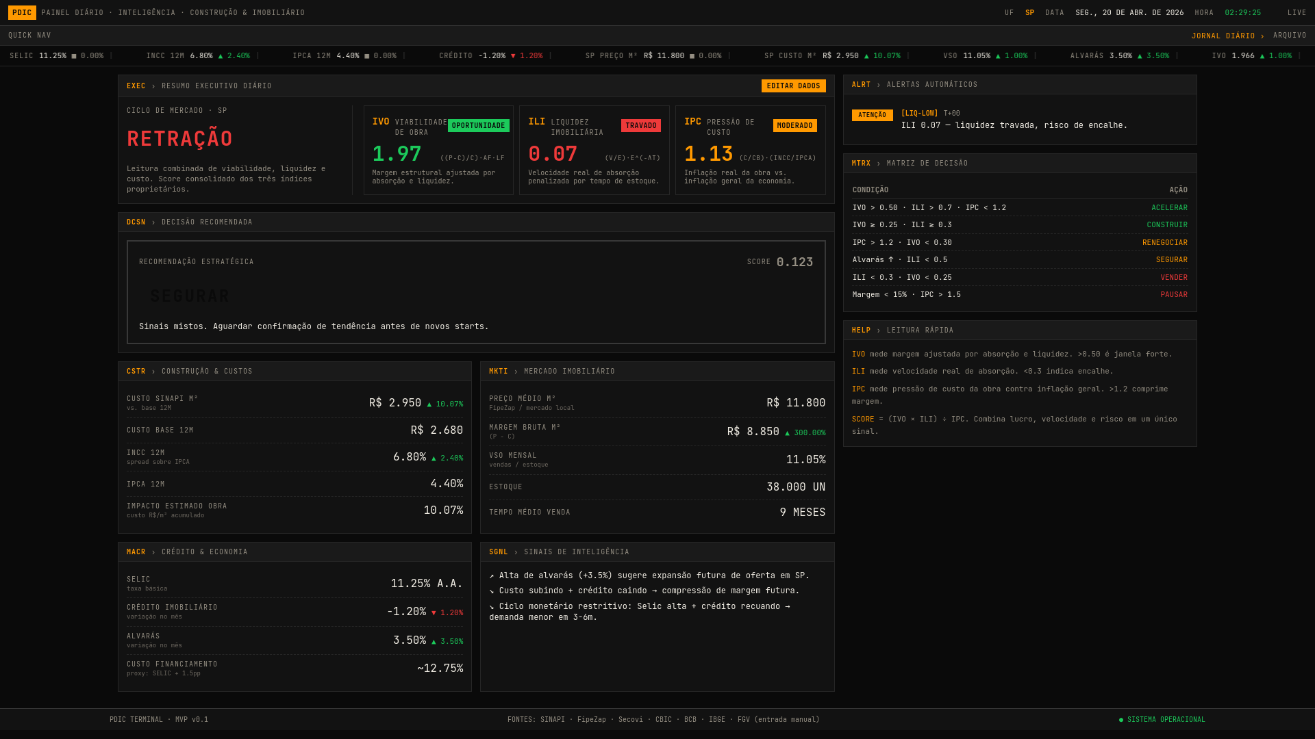Click the Impacto Estimado Obra row value
Screen dimensions: 1315x739
pyautogui.click(x=443, y=510)
